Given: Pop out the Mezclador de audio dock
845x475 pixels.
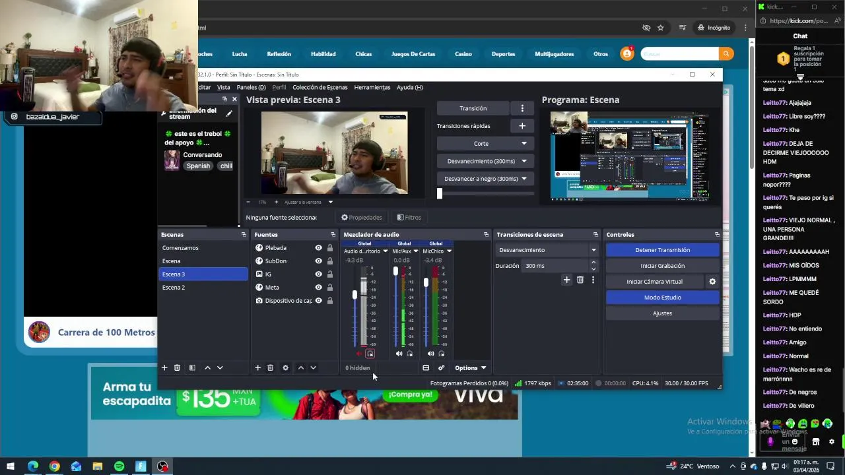Looking at the screenshot, I should point(486,234).
